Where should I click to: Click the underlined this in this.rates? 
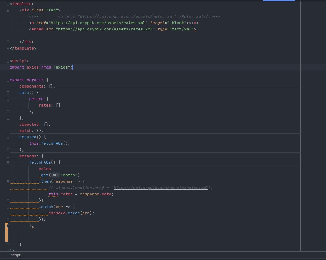[x=53, y=194]
